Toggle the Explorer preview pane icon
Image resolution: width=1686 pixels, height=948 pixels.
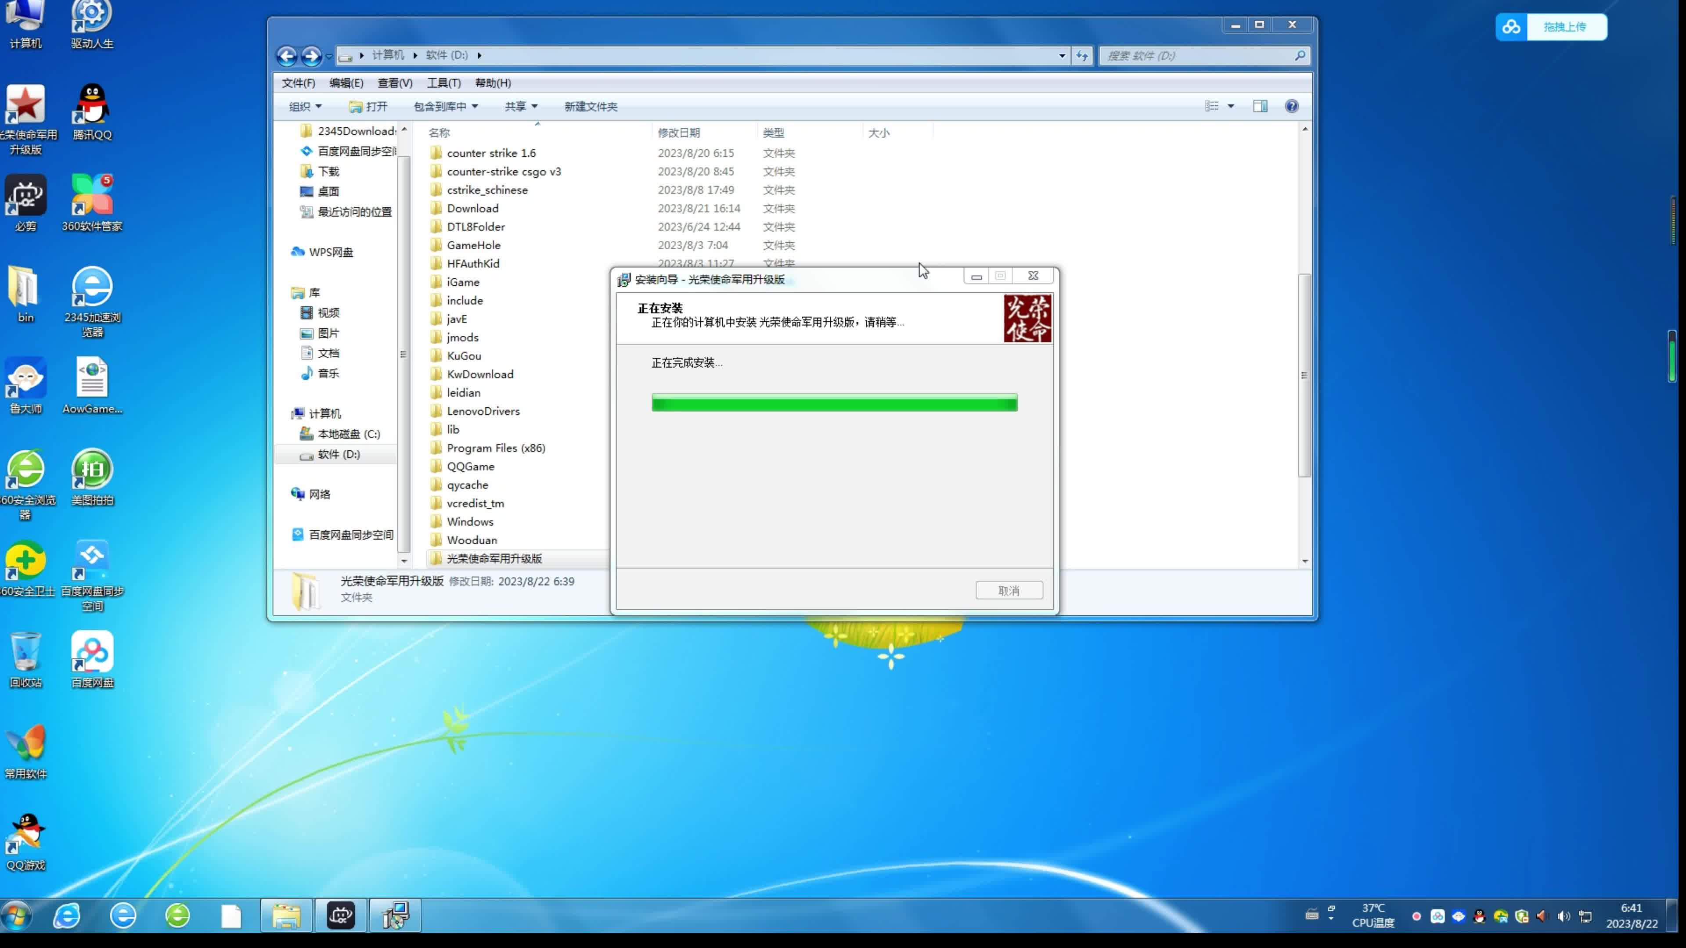pyautogui.click(x=1260, y=106)
